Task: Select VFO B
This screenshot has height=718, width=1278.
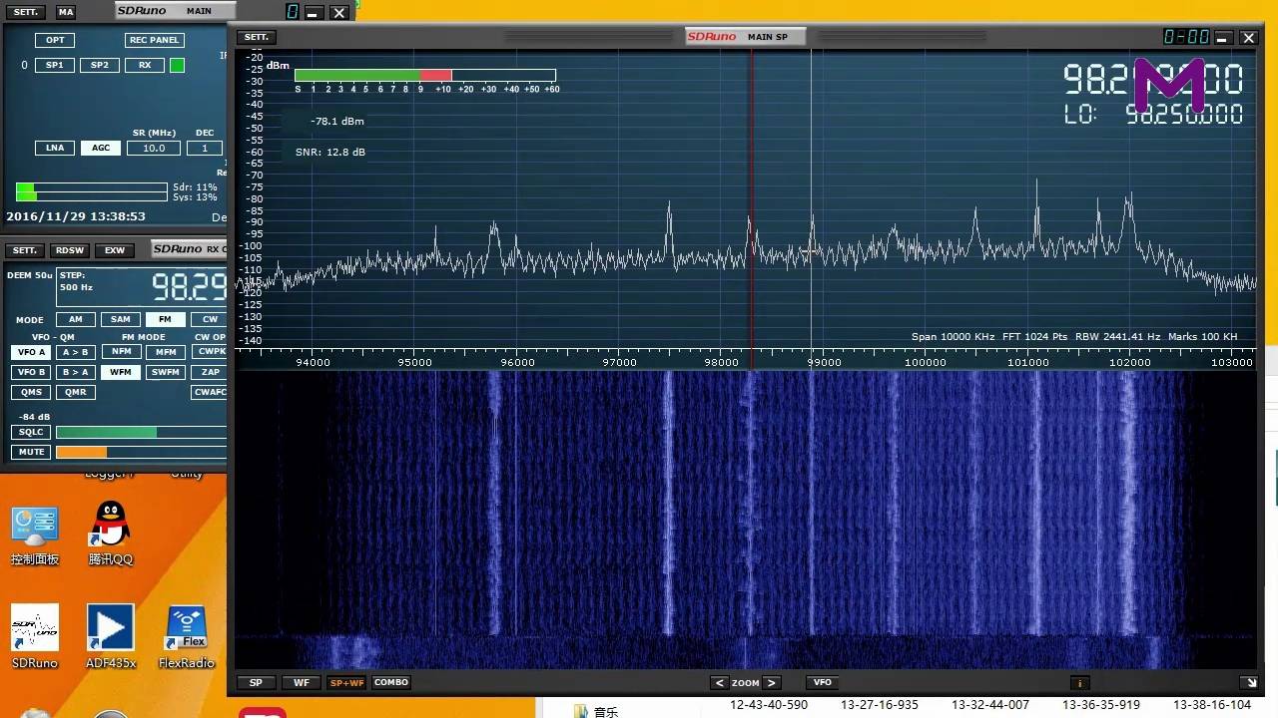Action: (x=30, y=372)
